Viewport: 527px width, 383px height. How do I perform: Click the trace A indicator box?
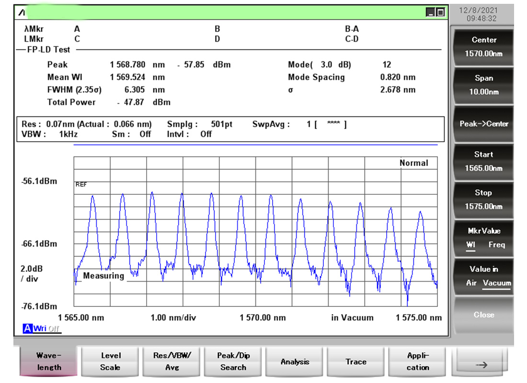point(27,328)
